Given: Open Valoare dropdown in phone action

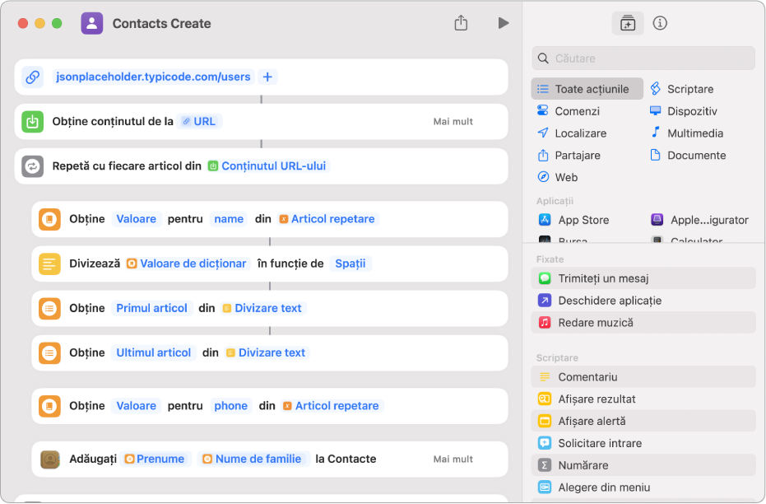Looking at the screenshot, I should point(137,406).
